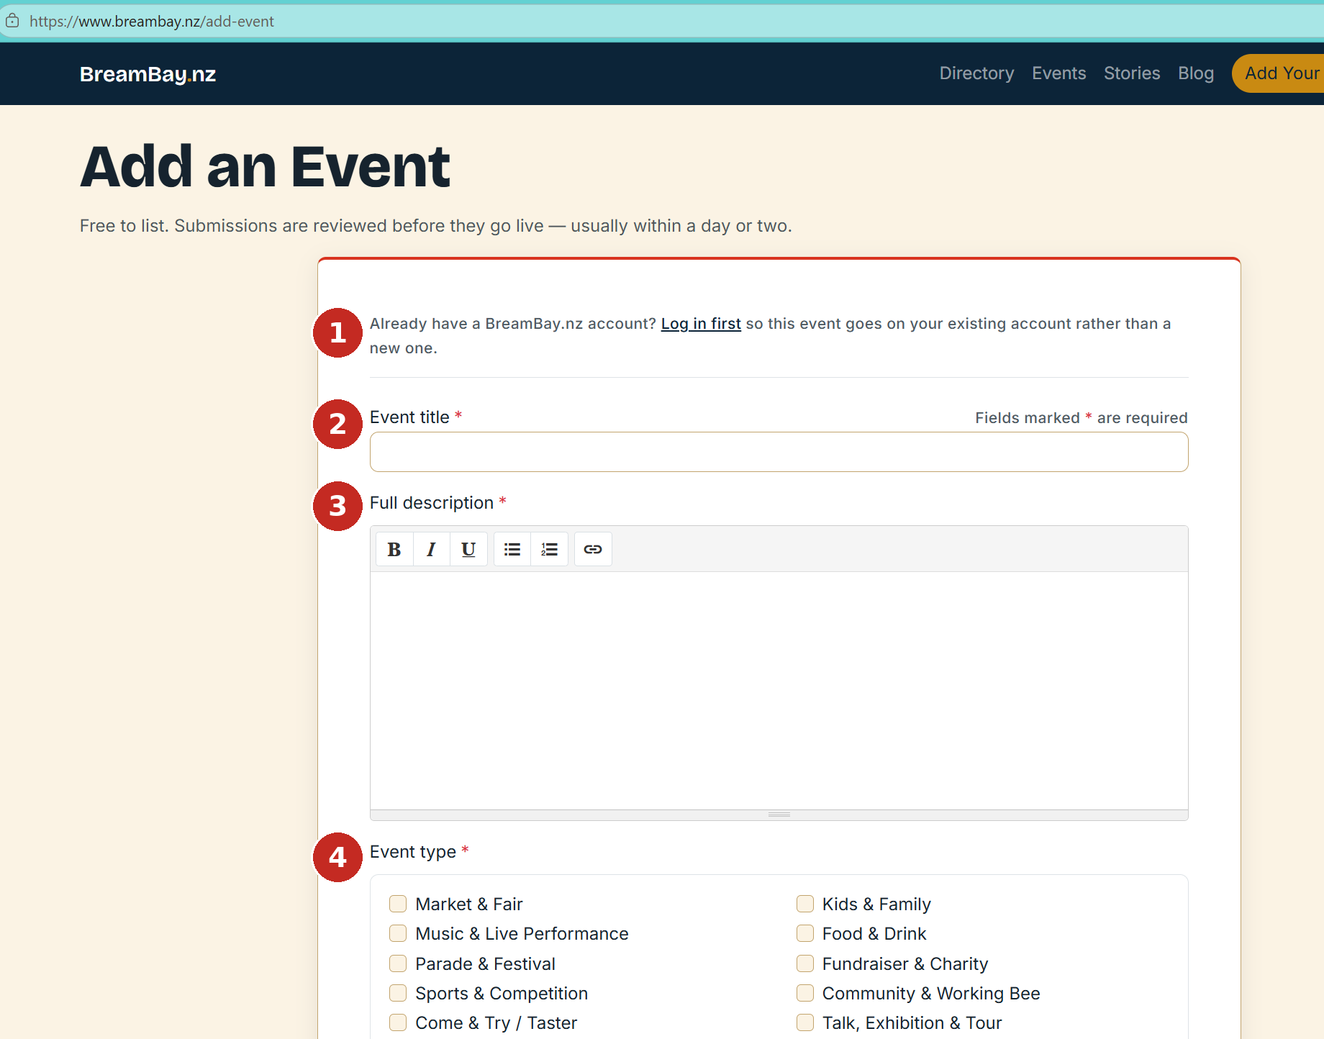Open the Directory nav menu item

pos(976,73)
